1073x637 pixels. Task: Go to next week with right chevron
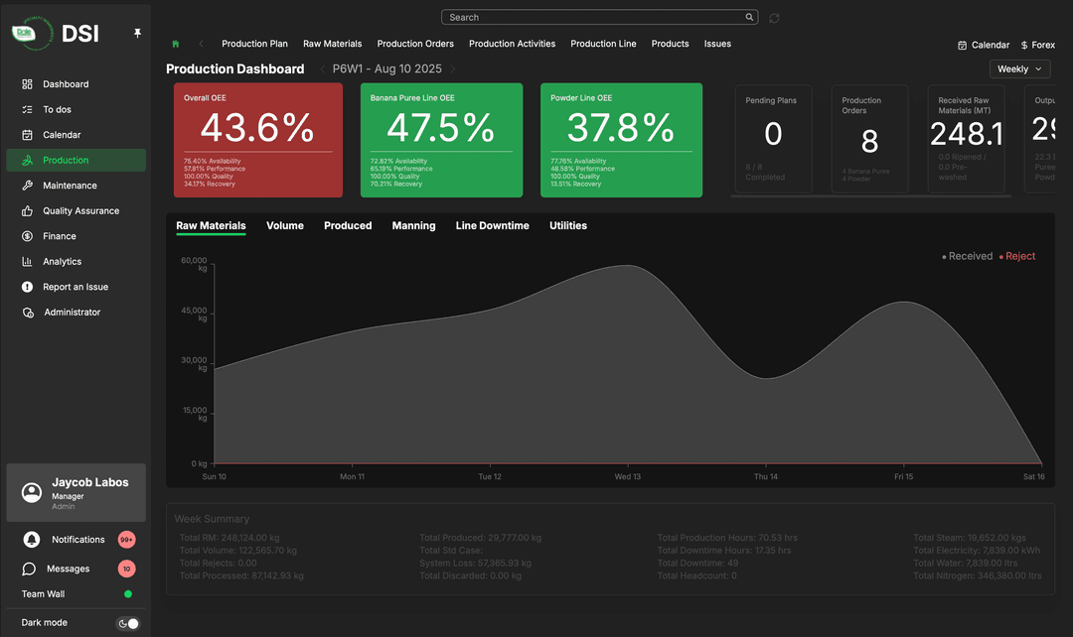[453, 69]
